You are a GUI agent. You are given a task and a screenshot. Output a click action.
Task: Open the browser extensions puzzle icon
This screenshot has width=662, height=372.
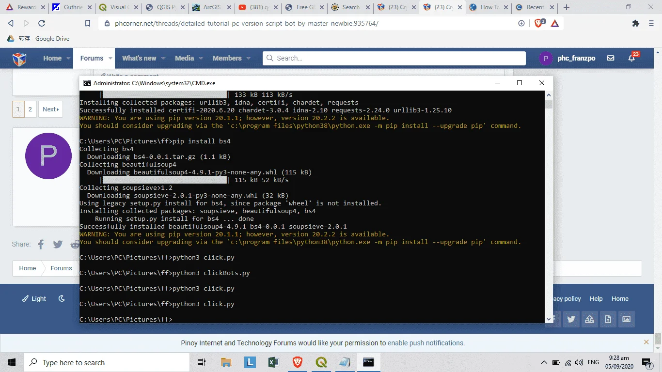(636, 23)
